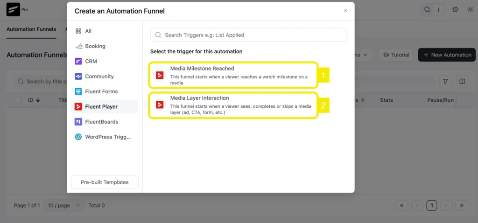
Task: Select the CRM trigger category
Action: click(104, 61)
